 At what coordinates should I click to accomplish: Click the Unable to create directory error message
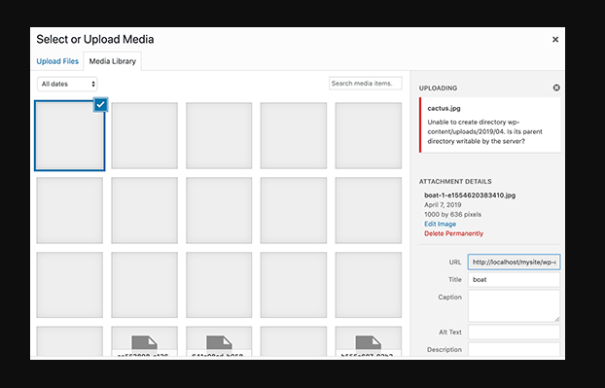coord(484,131)
